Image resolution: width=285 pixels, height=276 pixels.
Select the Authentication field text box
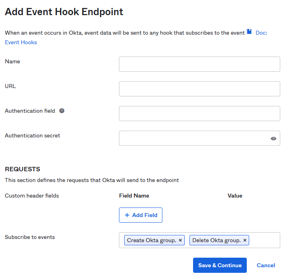tap(199, 114)
